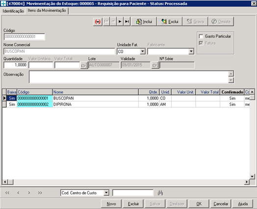Go to next record arrow

(x=120, y=21)
